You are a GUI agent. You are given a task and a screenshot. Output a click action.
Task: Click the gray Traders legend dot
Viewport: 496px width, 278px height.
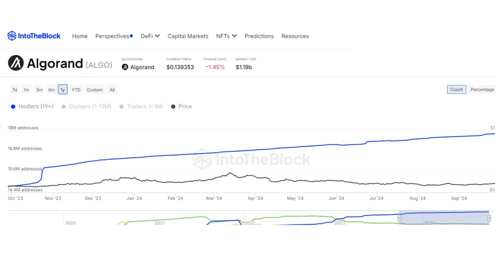point(121,107)
